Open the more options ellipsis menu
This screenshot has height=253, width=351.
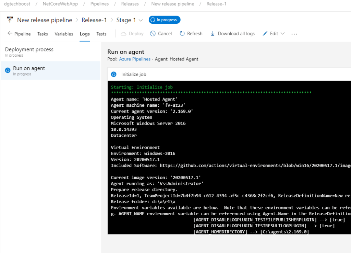click(294, 34)
